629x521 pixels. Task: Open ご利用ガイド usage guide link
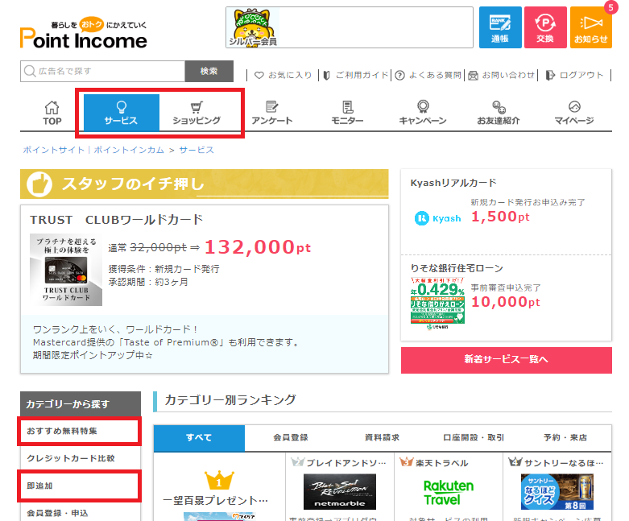coord(355,75)
